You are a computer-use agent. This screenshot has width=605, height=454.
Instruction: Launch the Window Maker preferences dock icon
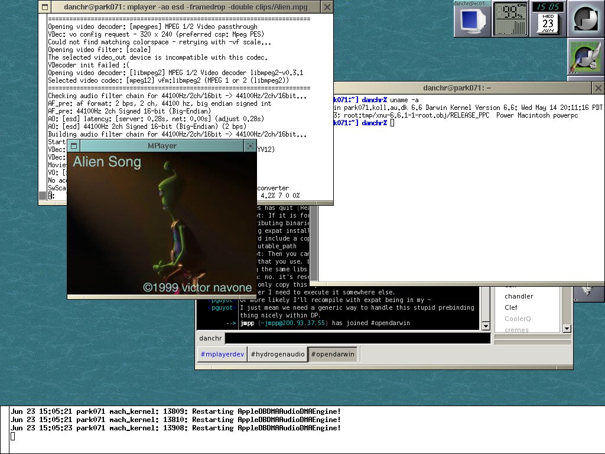pyautogui.click(x=586, y=57)
